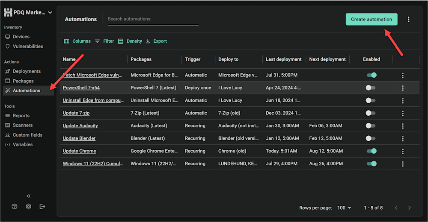This screenshot has width=428, height=222.
Task: Click '7-Zip (old)' deploy target cell
Action: (229, 113)
